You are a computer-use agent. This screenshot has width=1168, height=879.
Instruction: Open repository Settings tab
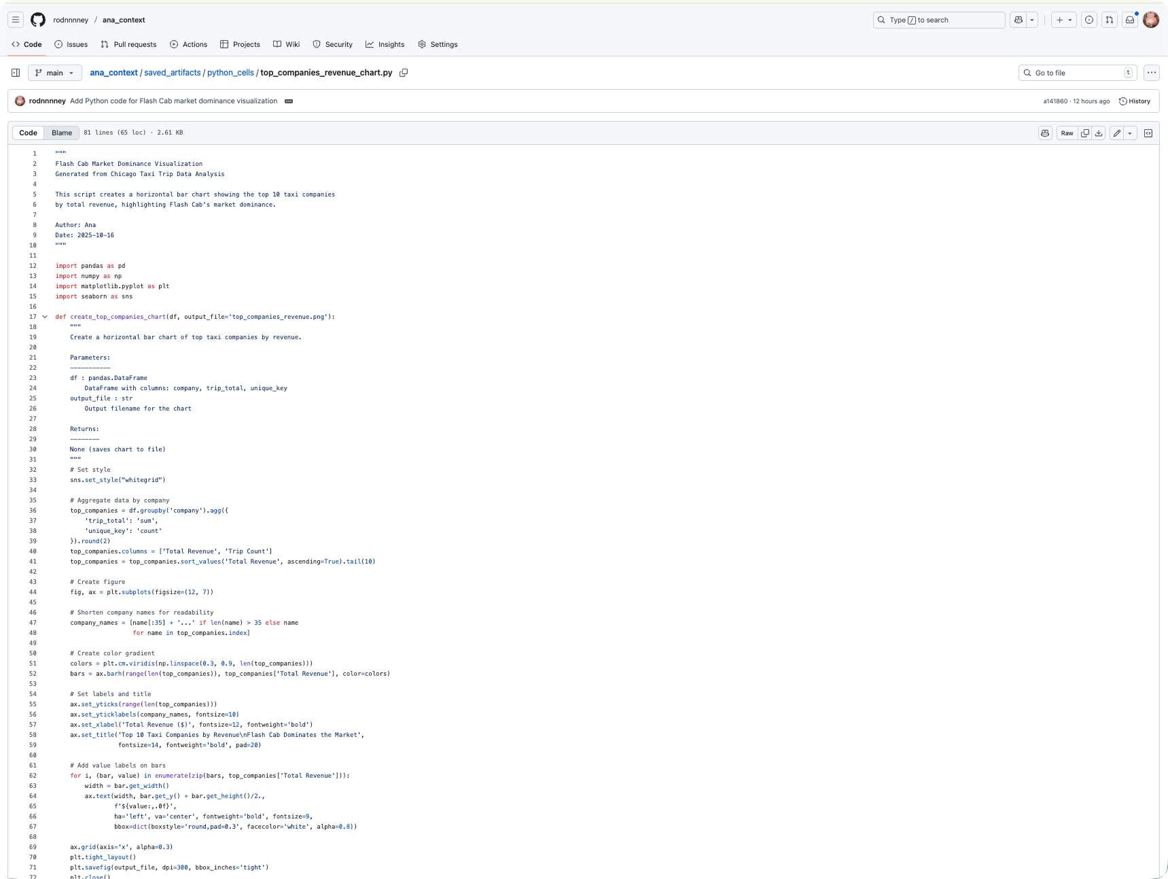click(x=438, y=44)
